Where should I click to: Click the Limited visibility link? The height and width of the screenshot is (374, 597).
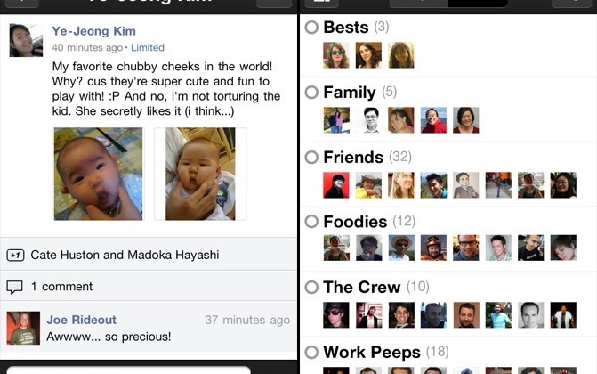148,48
